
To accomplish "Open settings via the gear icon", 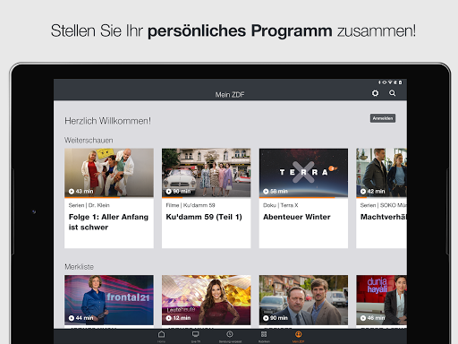I will coord(375,93).
